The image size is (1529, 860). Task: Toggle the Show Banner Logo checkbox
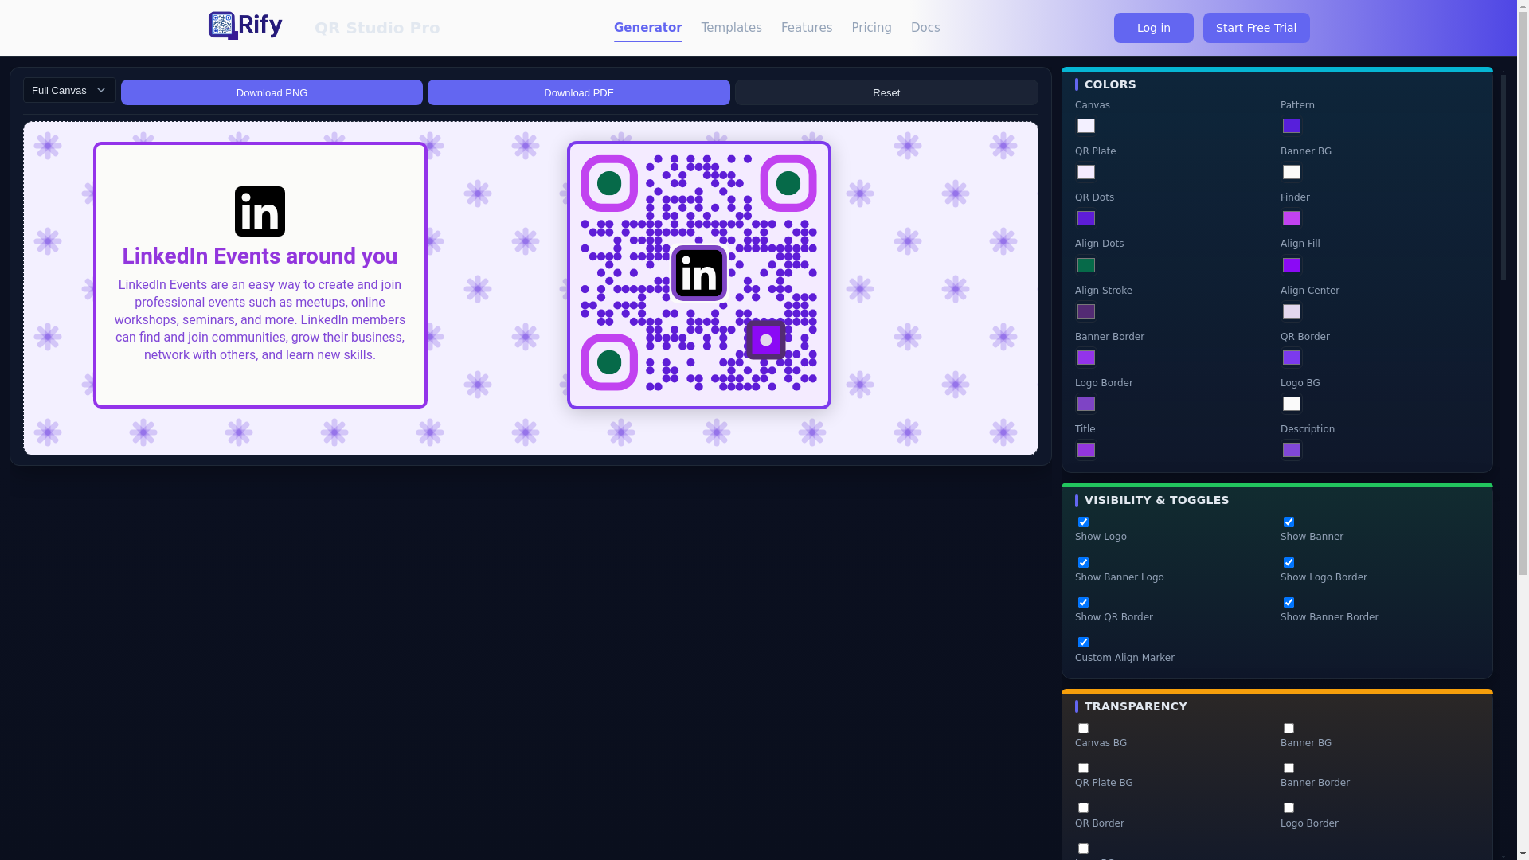coord(1083,562)
